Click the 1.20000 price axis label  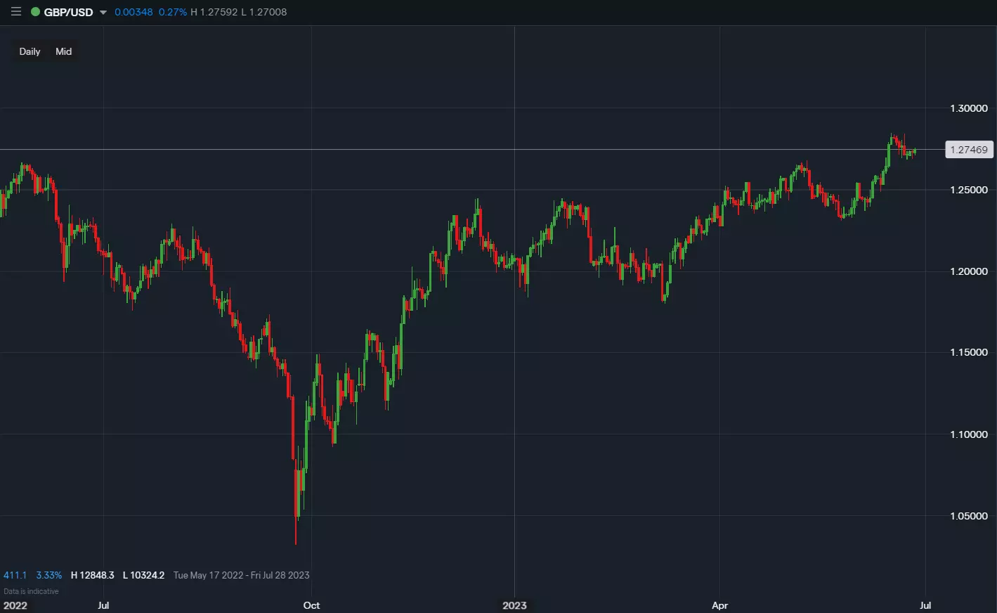point(969,271)
